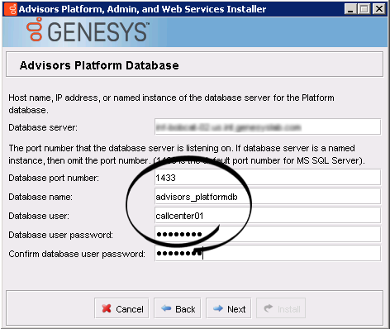The image size is (390, 329).
Task: Click the Cancel button
Action: (x=121, y=308)
